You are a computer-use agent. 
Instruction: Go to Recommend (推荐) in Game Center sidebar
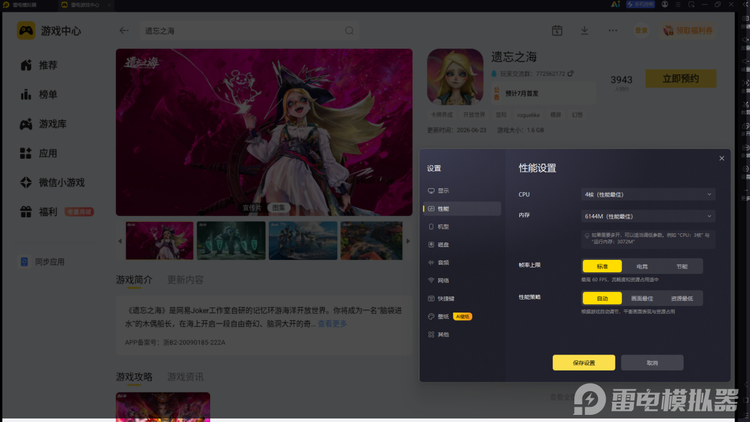pos(39,65)
